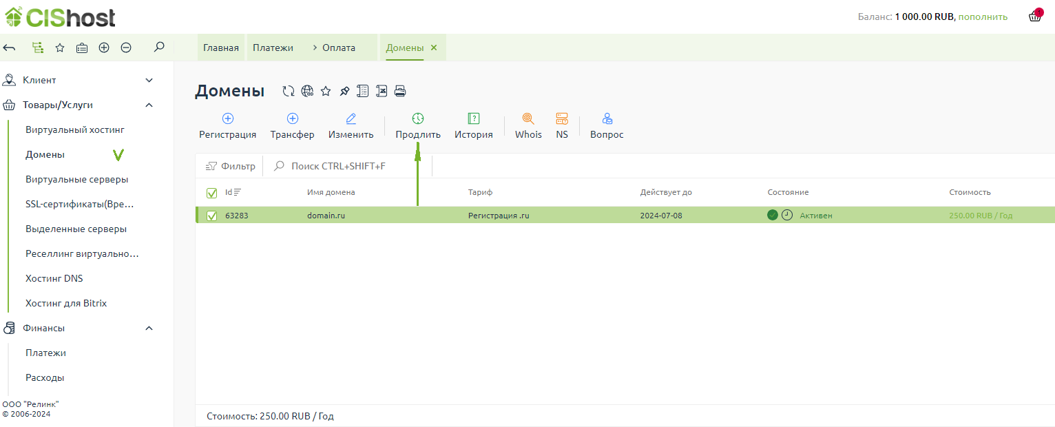The image size is (1055, 427).
Task: Uncheck the checkbox for domain row 63283
Action: click(212, 216)
